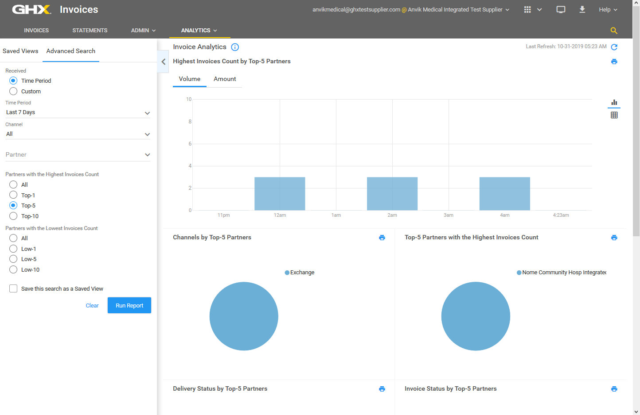Select All under Lowest Invoices Count

tap(13, 238)
